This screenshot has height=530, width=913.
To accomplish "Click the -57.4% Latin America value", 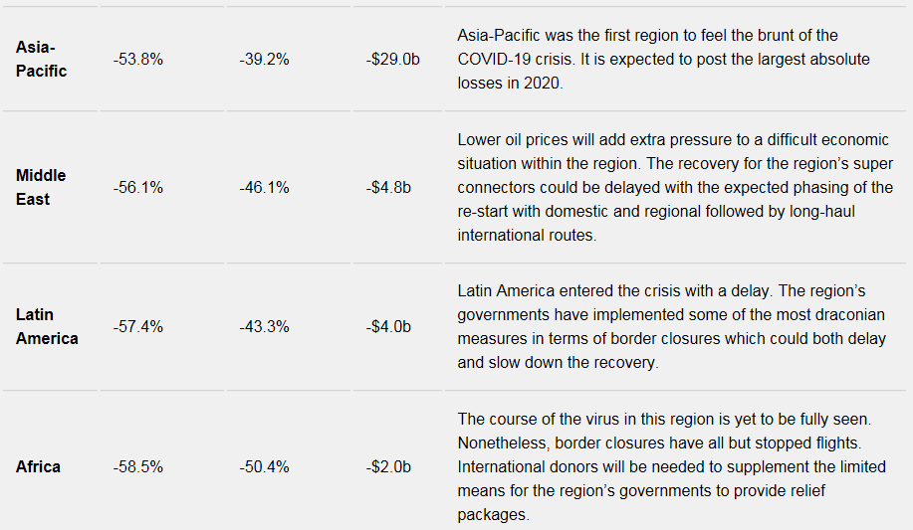I will [138, 326].
